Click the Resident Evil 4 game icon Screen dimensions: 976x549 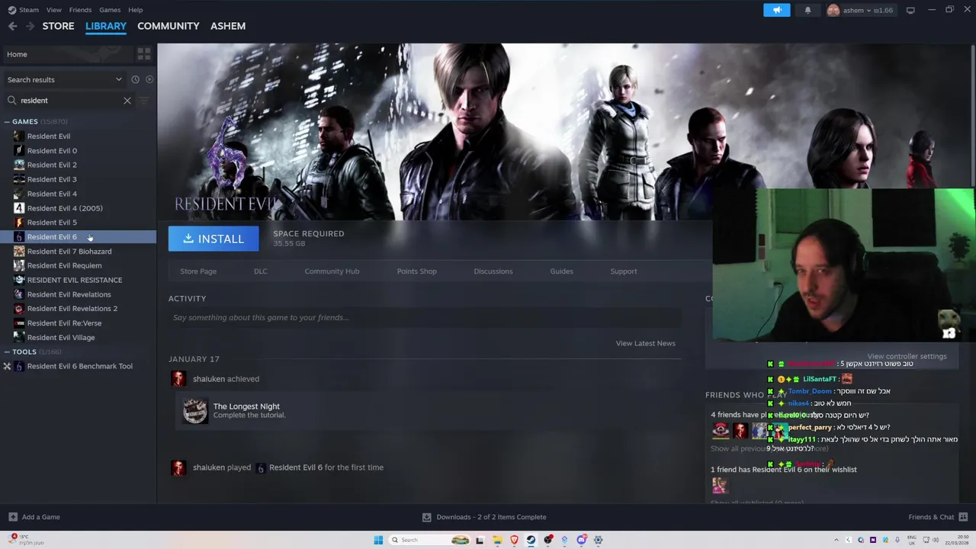point(19,194)
